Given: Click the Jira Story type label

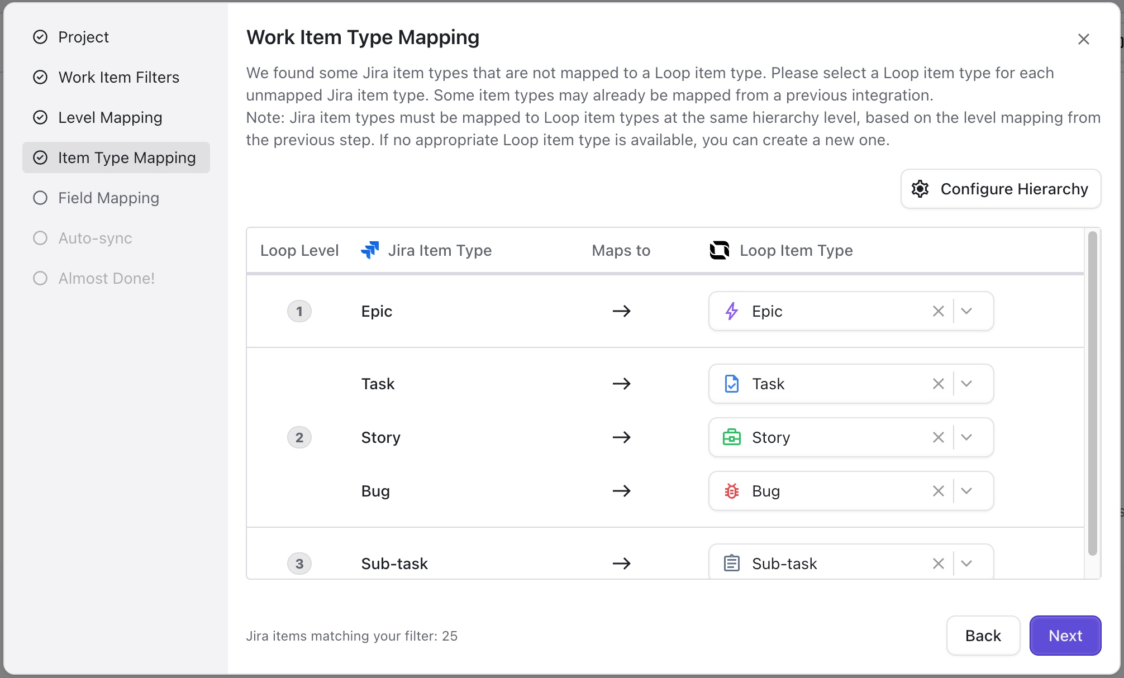Looking at the screenshot, I should point(380,437).
